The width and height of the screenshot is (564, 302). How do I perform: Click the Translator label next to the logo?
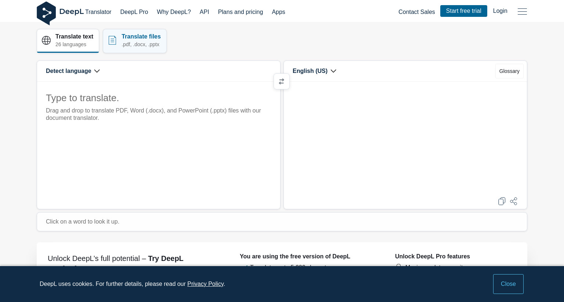[98, 12]
